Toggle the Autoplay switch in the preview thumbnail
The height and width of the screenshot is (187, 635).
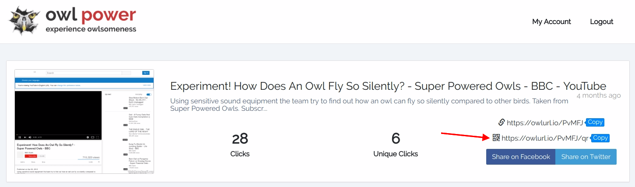(x=149, y=94)
